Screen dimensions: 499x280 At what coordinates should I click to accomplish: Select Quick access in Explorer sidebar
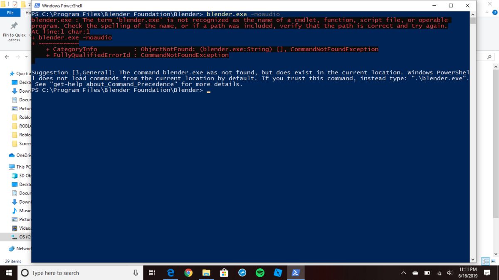coord(20,74)
